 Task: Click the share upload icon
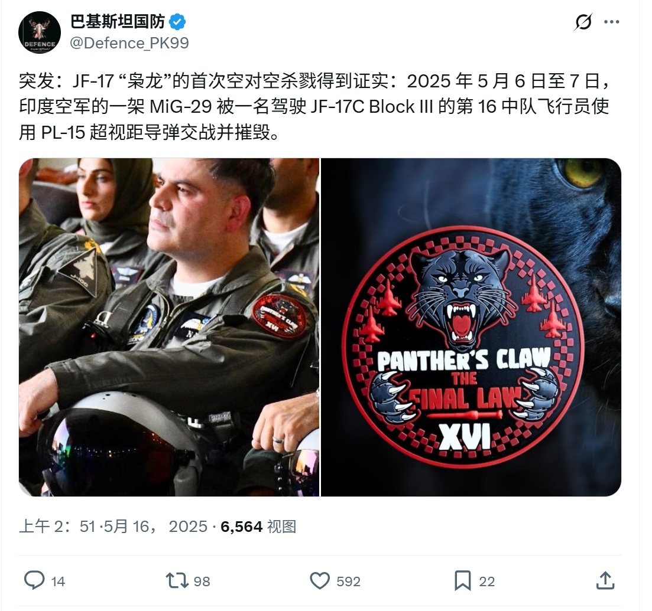click(605, 580)
